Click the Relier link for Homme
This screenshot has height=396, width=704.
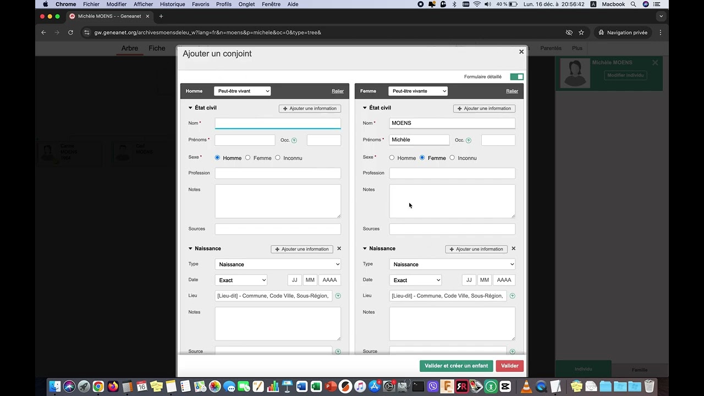point(338,91)
